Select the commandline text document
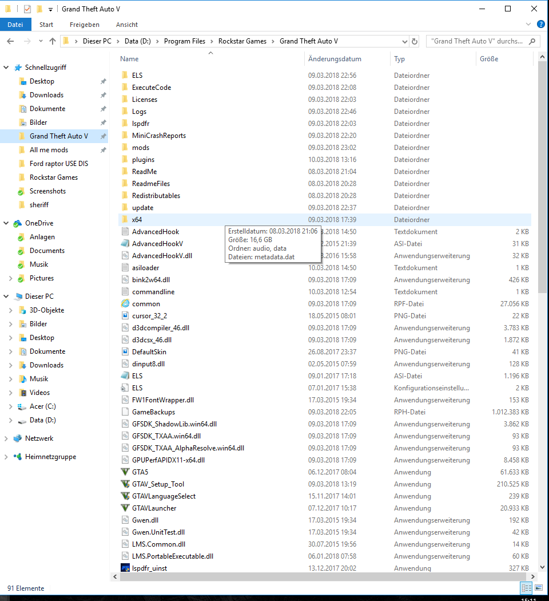This screenshot has height=601, width=549. (325, 292)
